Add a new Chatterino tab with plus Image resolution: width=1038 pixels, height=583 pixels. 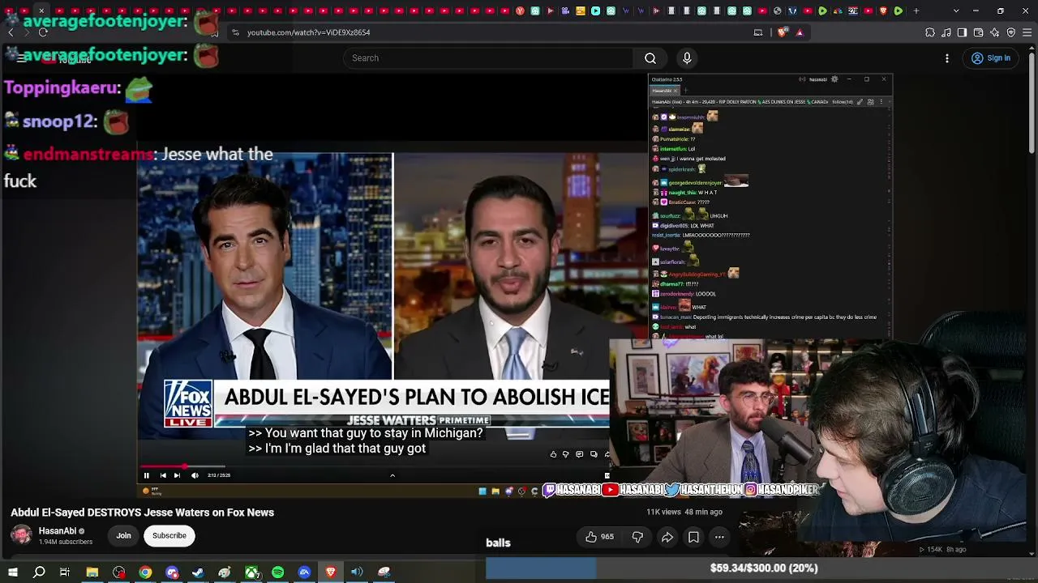685,91
